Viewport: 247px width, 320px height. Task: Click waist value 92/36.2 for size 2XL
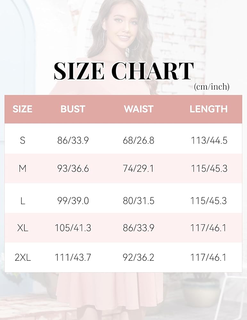[138, 257]
